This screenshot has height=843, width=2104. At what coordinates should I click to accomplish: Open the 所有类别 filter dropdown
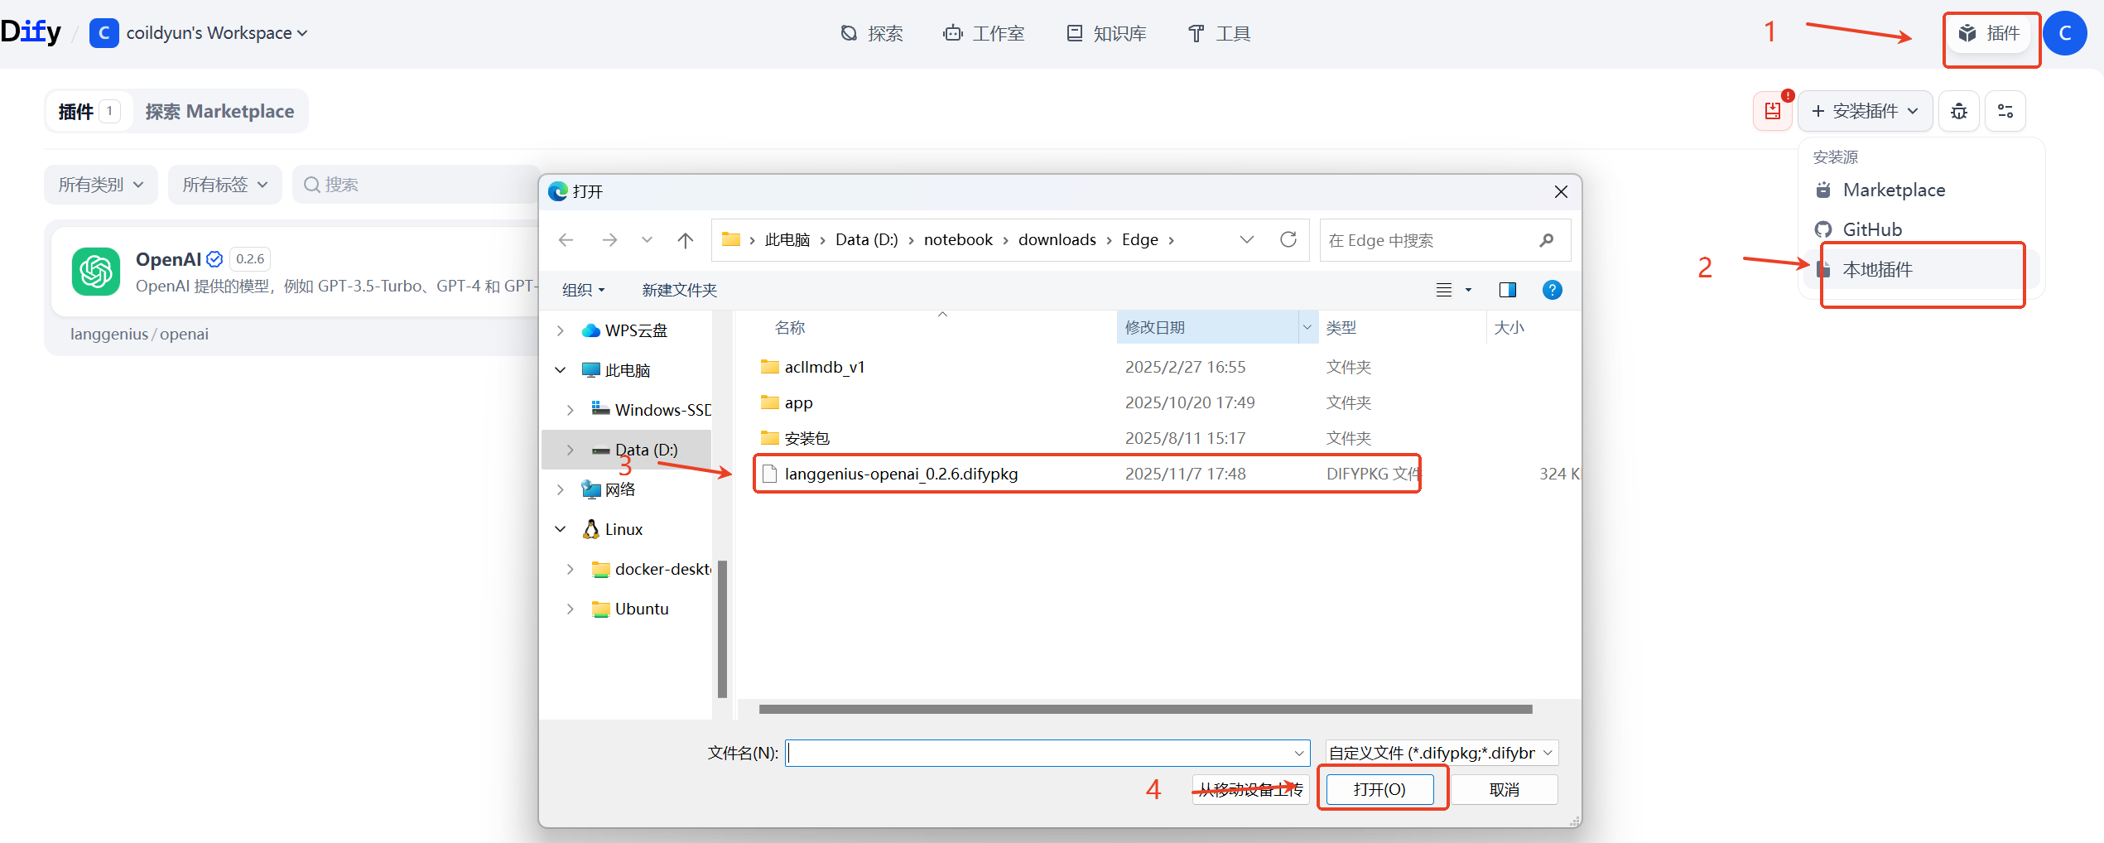pos(100,184)
